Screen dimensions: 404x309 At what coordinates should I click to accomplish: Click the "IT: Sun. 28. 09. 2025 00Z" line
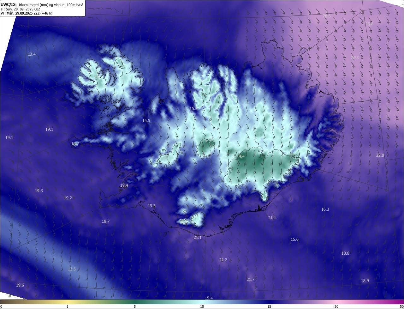point(20,9)
